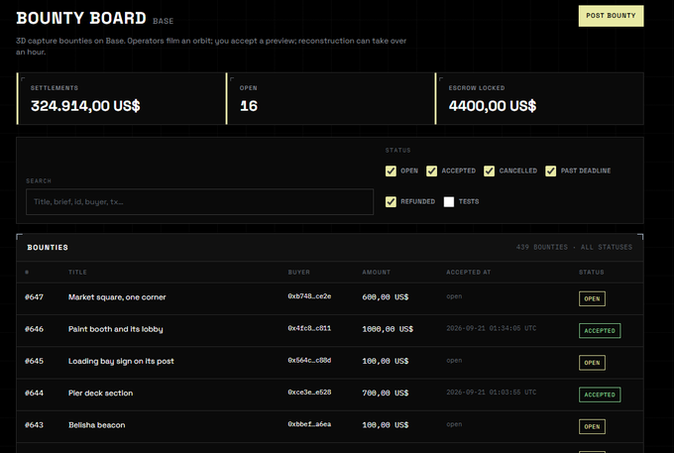The width and height of the screenshot is (674, 453).
Task: Open bounty titled Paint booth and its lobby
Action: coord(116,329)
